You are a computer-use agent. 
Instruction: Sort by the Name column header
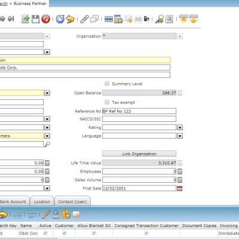26,226
